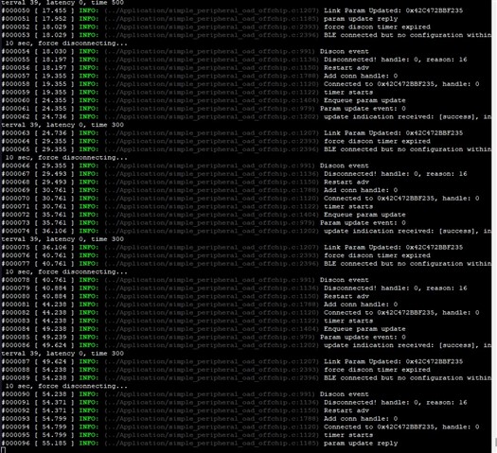Select timestamp 30.761 on line #000070
Image resolution: width=497 pixels, height=453 pixels.
(54, 199)
